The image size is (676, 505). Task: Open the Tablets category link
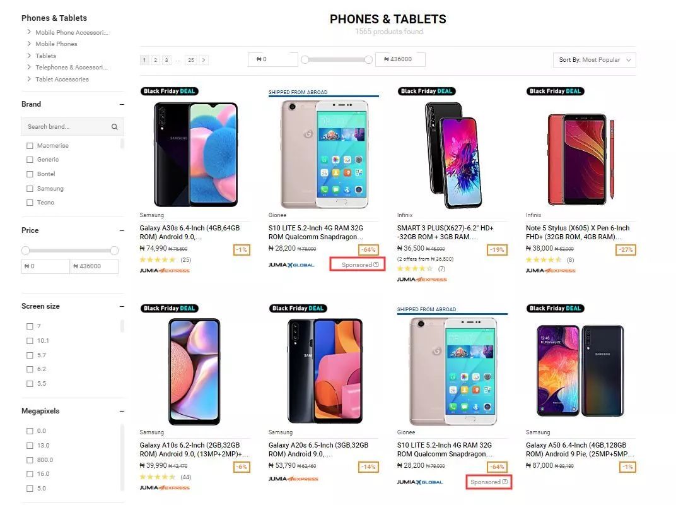pos(45,56)
